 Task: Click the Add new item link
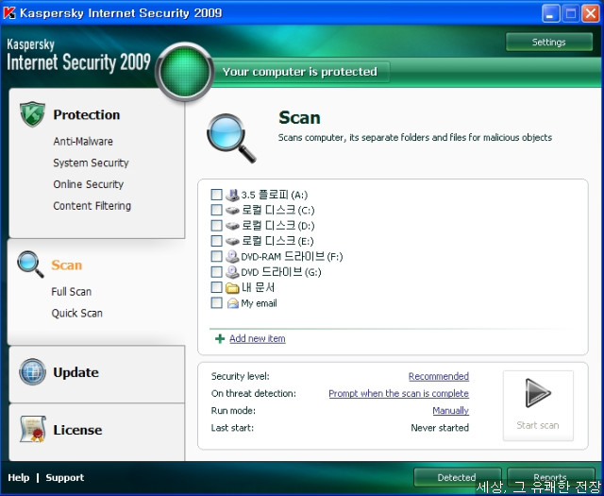click(258, 338)
